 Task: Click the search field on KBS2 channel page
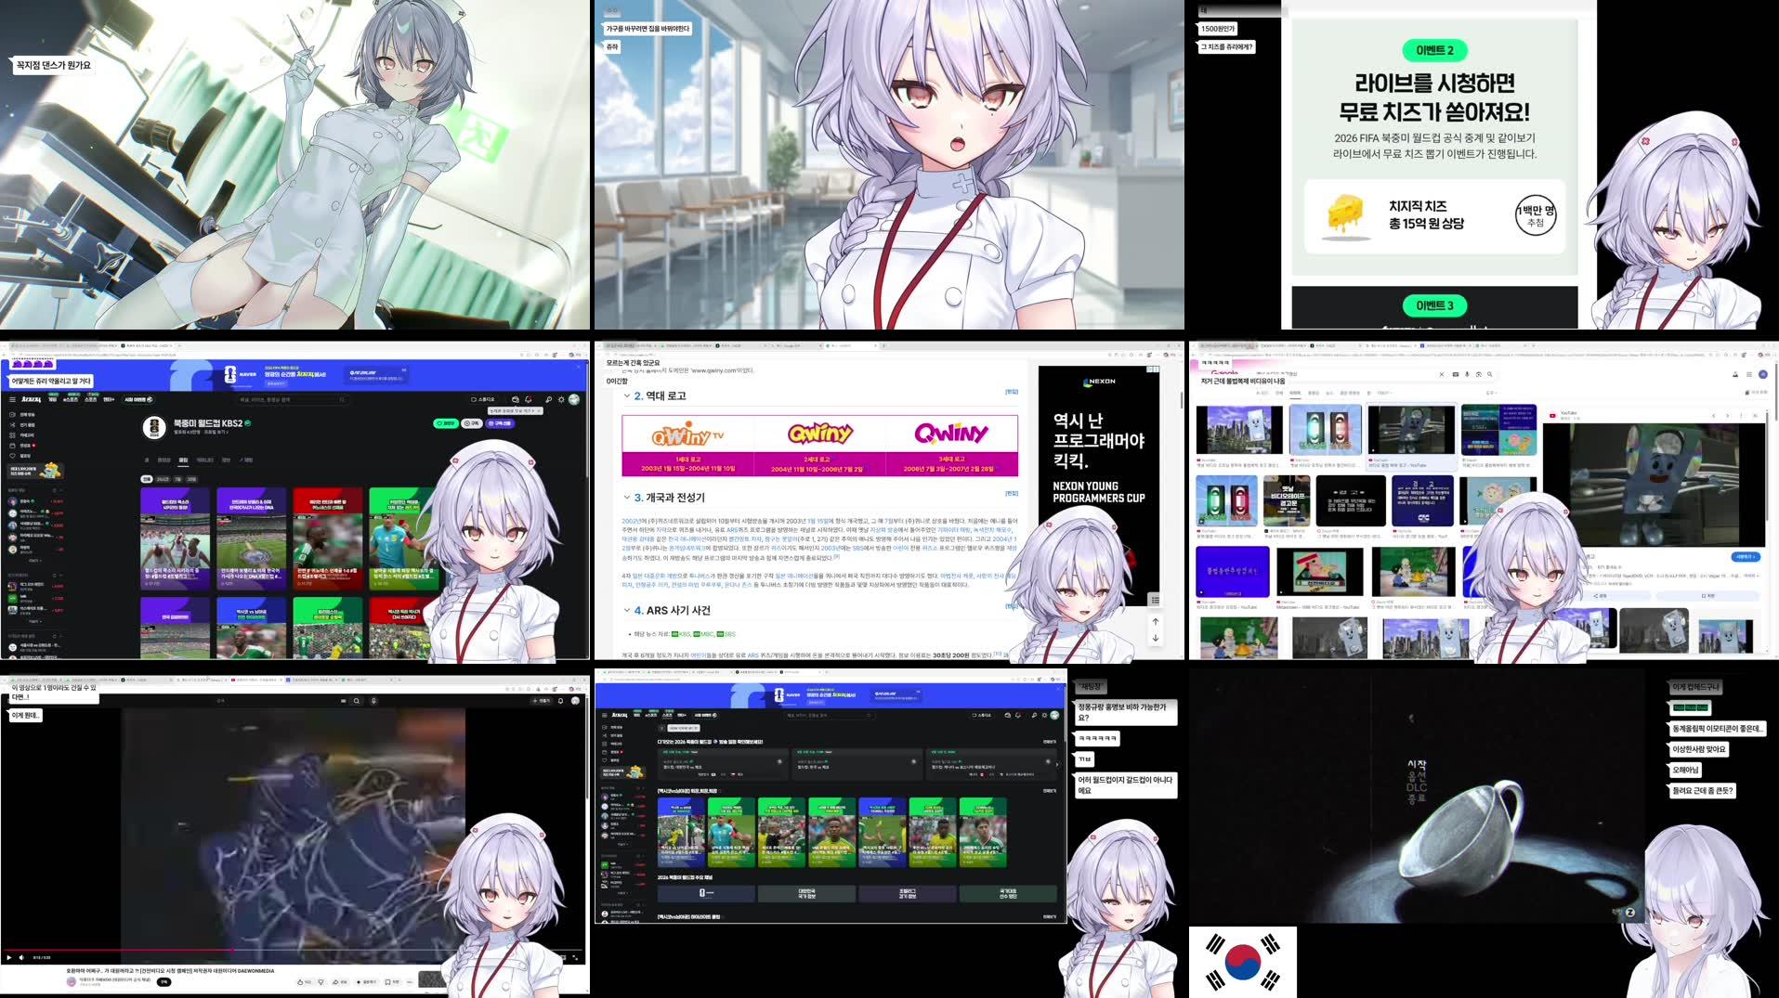(292, 399)
